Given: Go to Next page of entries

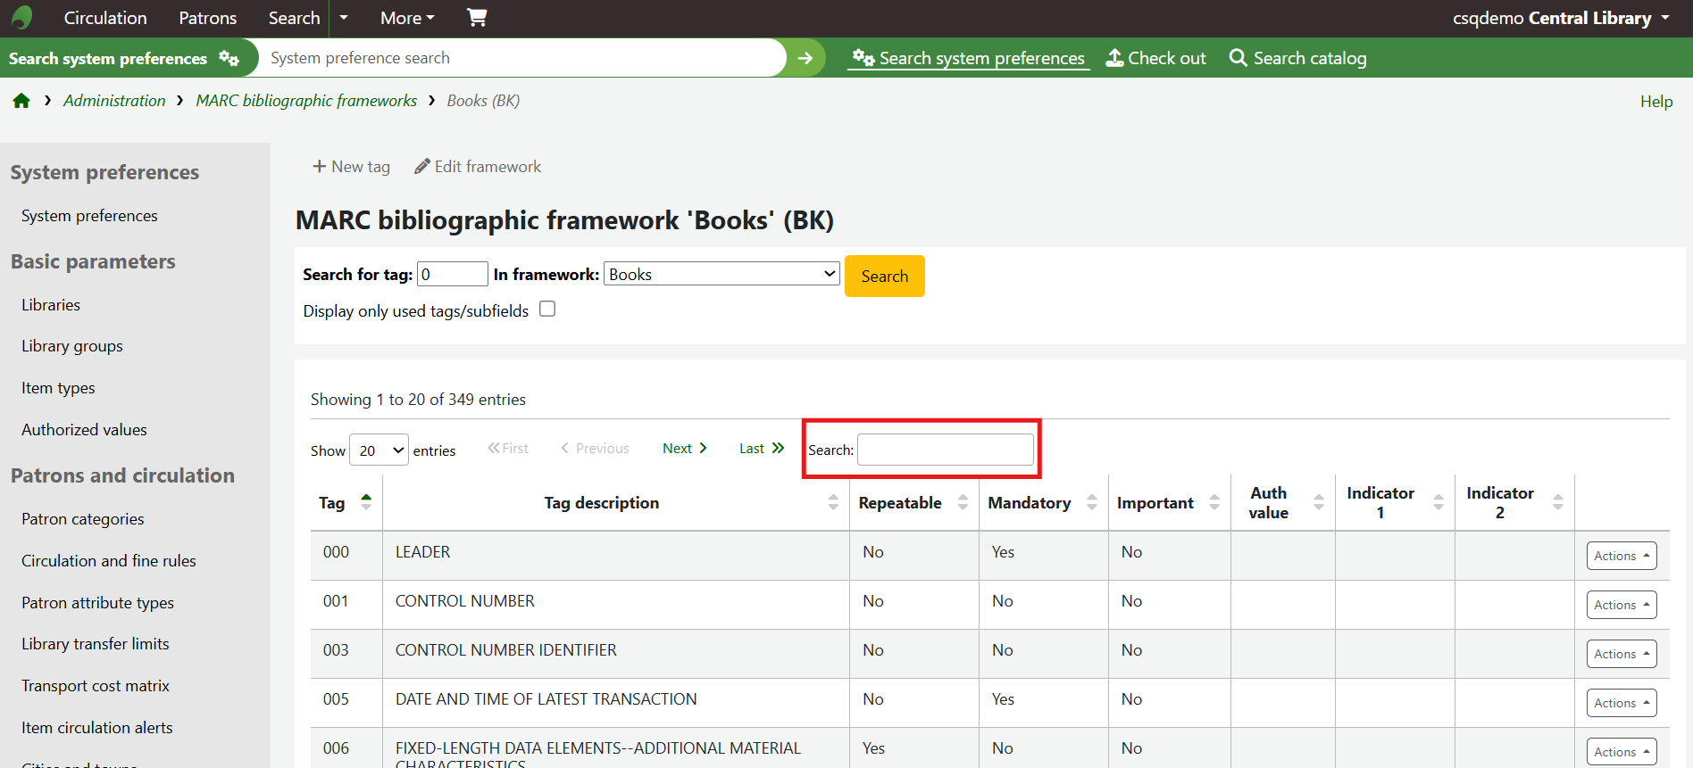Looking at the screenshot, I should coord(684,449).
